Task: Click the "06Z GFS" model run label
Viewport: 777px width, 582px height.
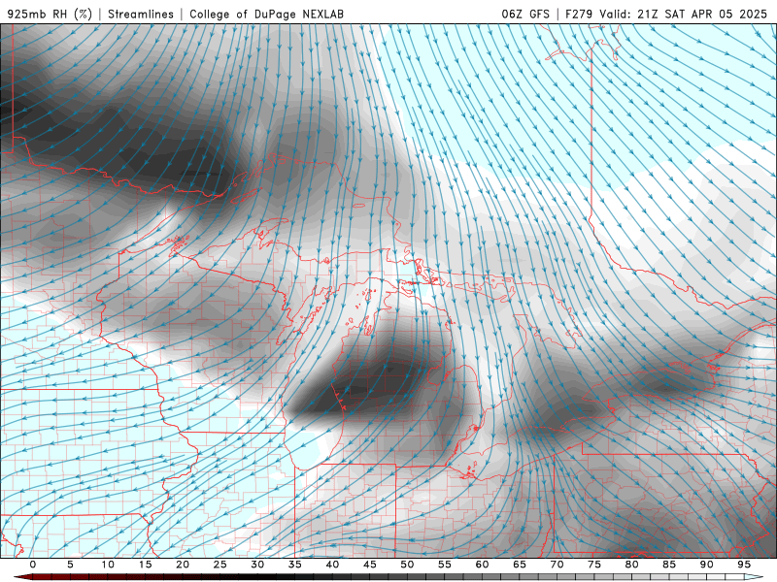Action: (x=525, y=14)
